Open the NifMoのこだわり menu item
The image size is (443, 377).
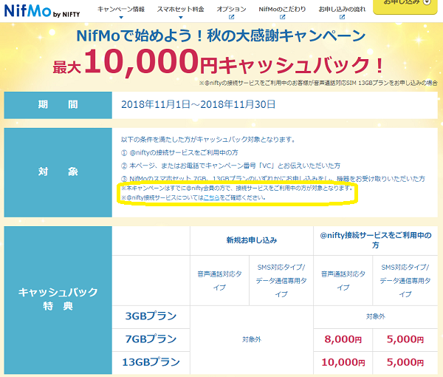click(x=282, y=10)
